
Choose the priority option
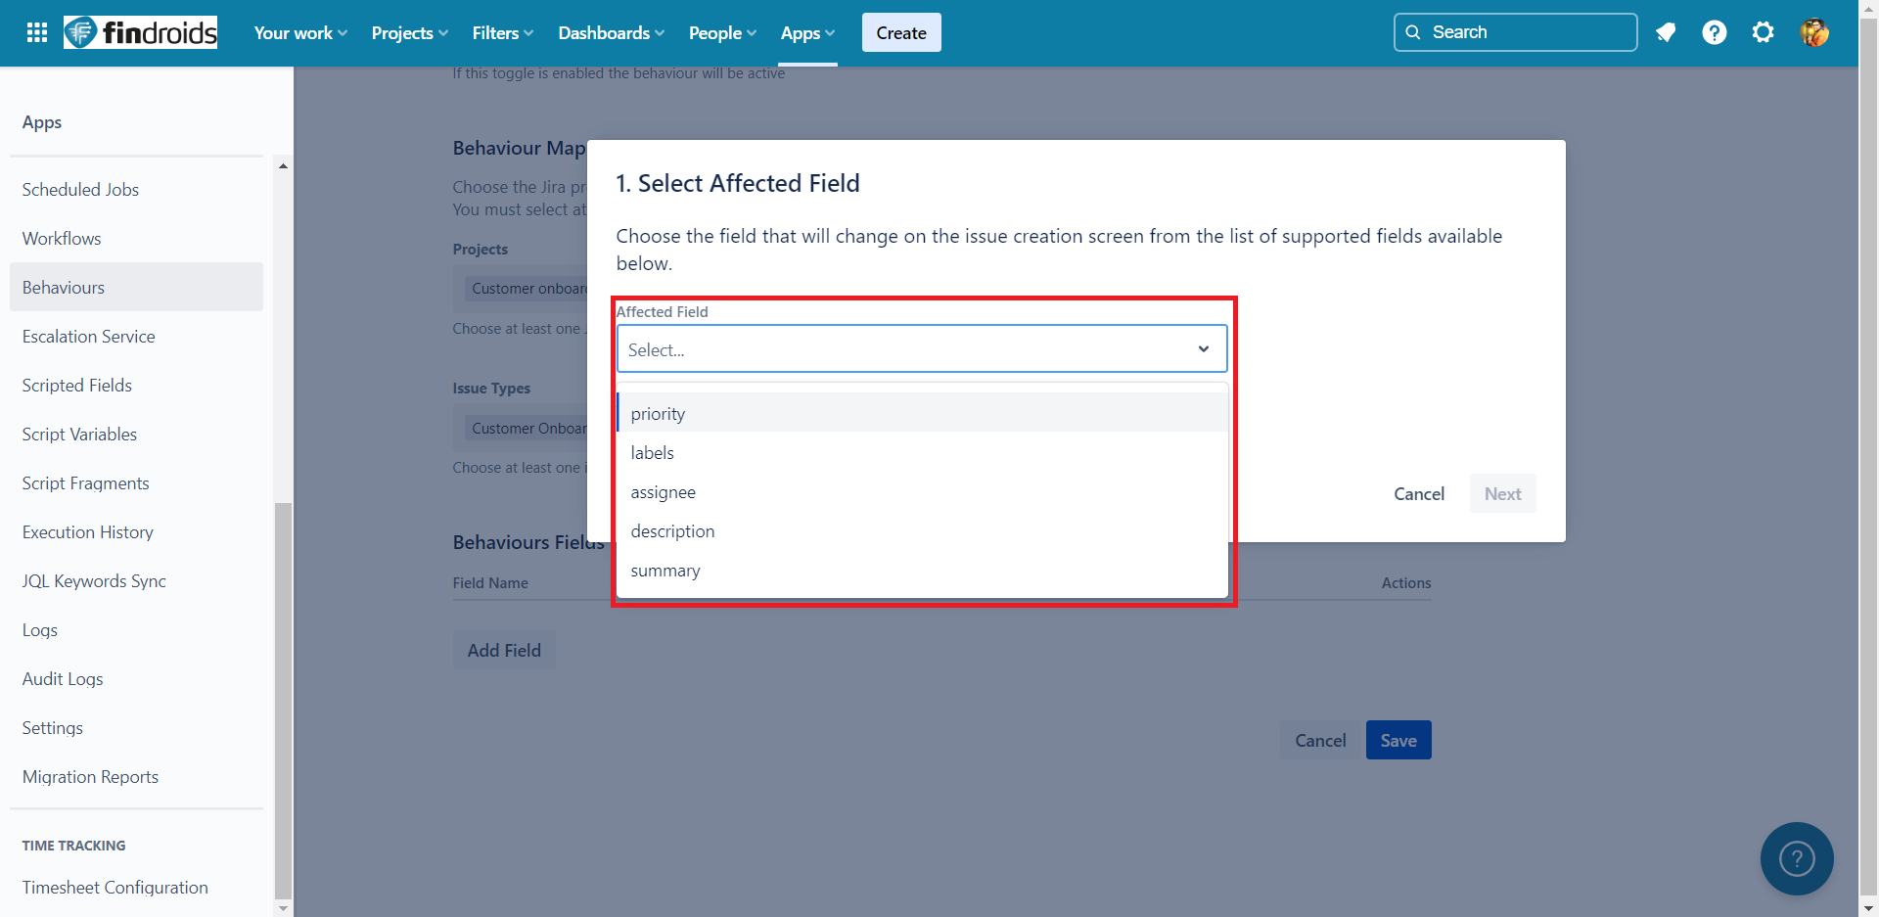(922, 413)
